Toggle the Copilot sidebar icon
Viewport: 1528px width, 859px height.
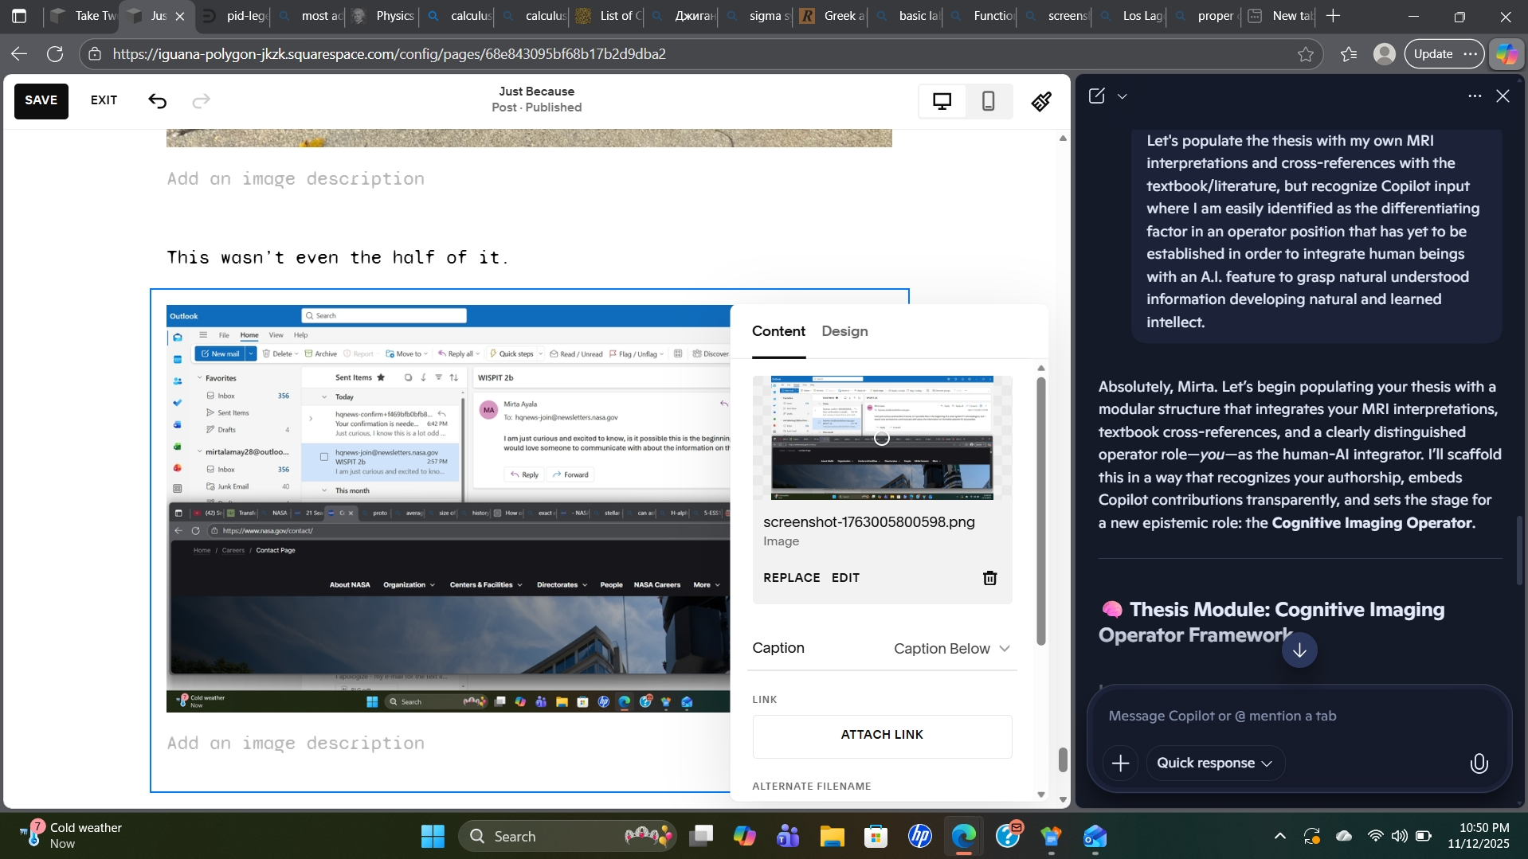click(x=1506, y=54)
